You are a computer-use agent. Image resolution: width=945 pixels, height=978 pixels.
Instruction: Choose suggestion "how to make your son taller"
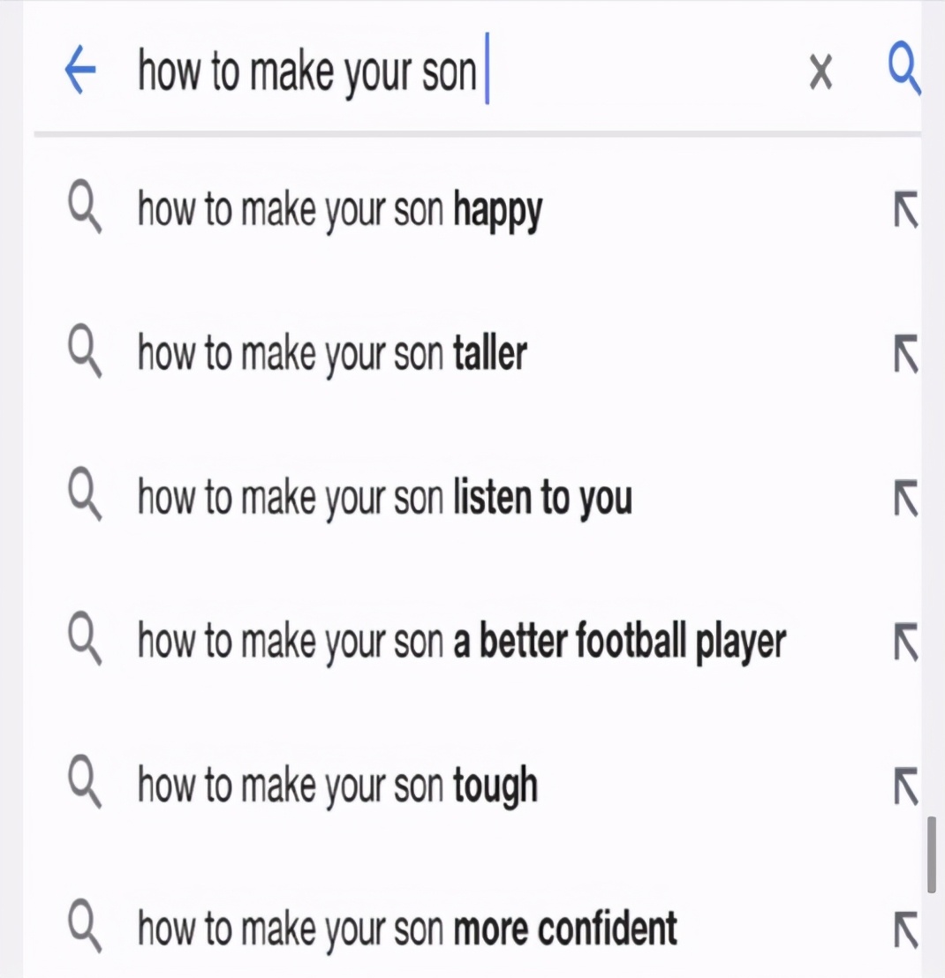pos(332,355)
